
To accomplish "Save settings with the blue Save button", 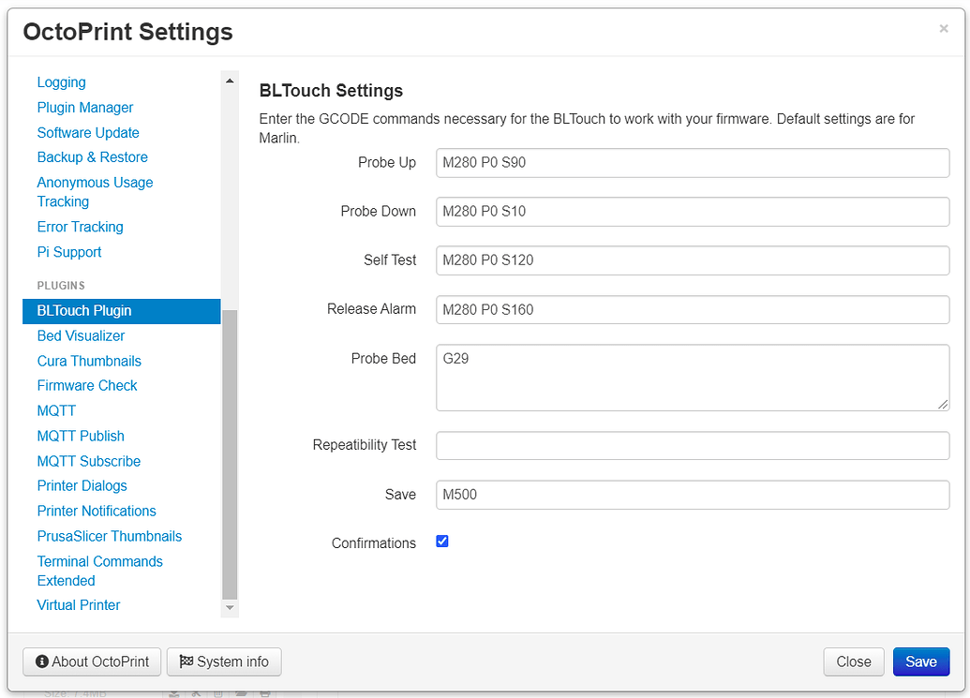I will click(x=921, y=661).
